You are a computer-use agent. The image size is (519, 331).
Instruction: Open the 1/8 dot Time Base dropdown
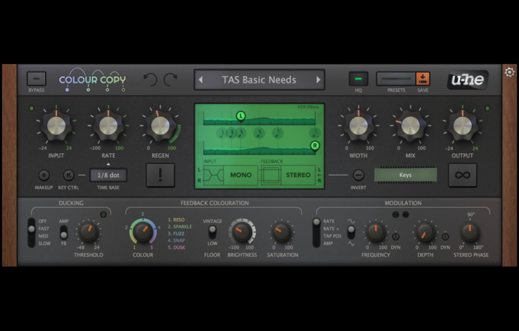108,175
